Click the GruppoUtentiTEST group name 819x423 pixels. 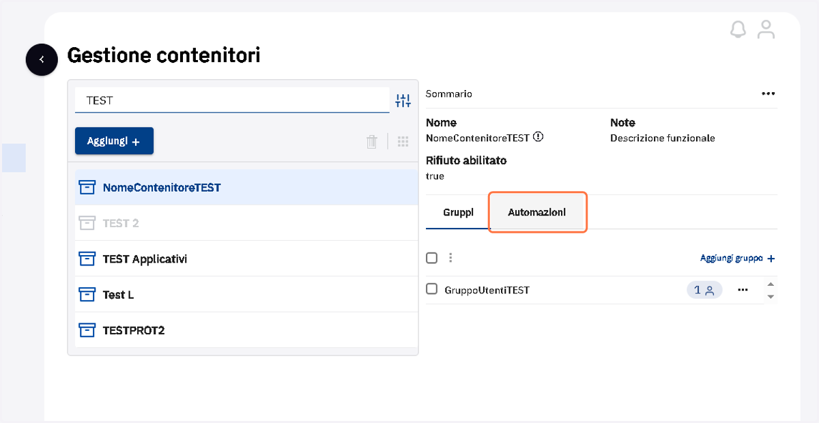[487, 290]
